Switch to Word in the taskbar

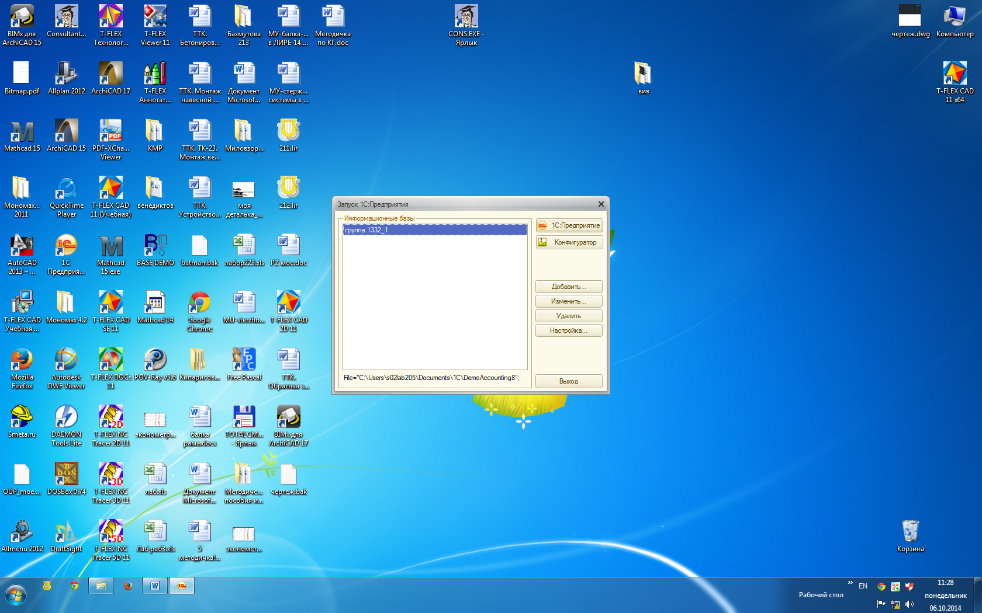click(155, 586)
